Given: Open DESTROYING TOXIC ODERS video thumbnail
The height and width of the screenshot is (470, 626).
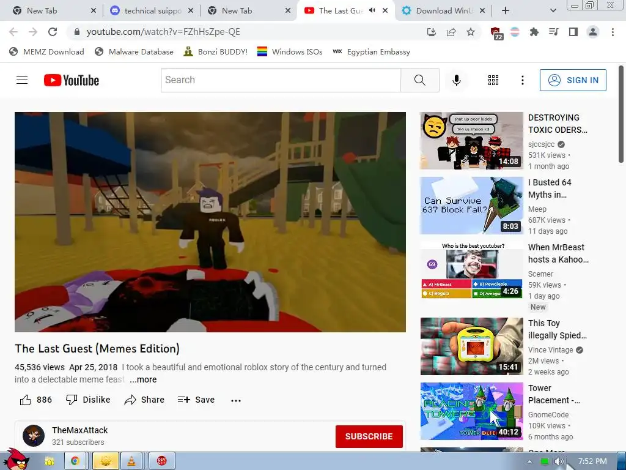Looking at the screenshot, I should (x=471, y=141).
